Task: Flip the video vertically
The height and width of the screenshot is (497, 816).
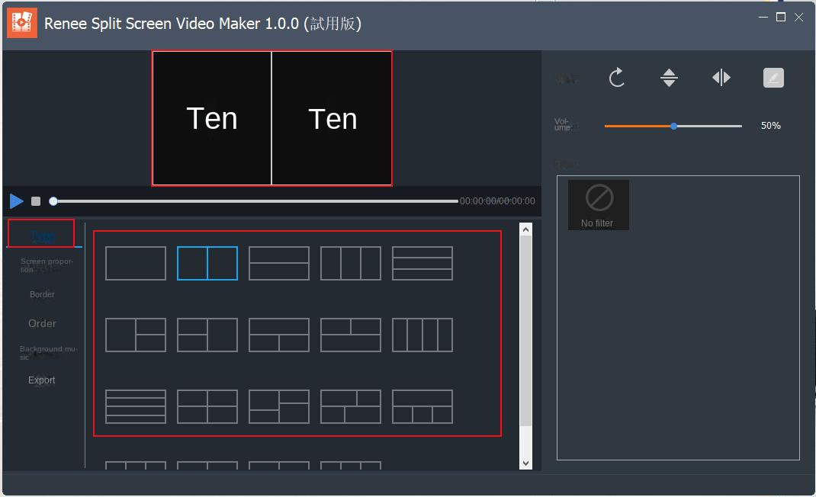Action: click(x=669, y=77)
